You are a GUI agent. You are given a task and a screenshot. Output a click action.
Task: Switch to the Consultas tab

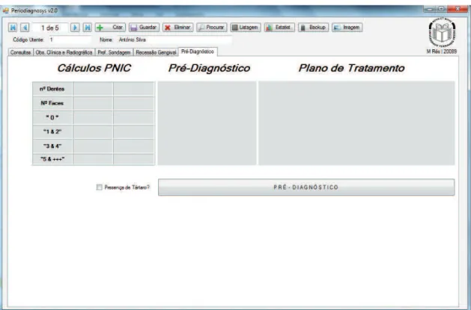tap(20, 52)
